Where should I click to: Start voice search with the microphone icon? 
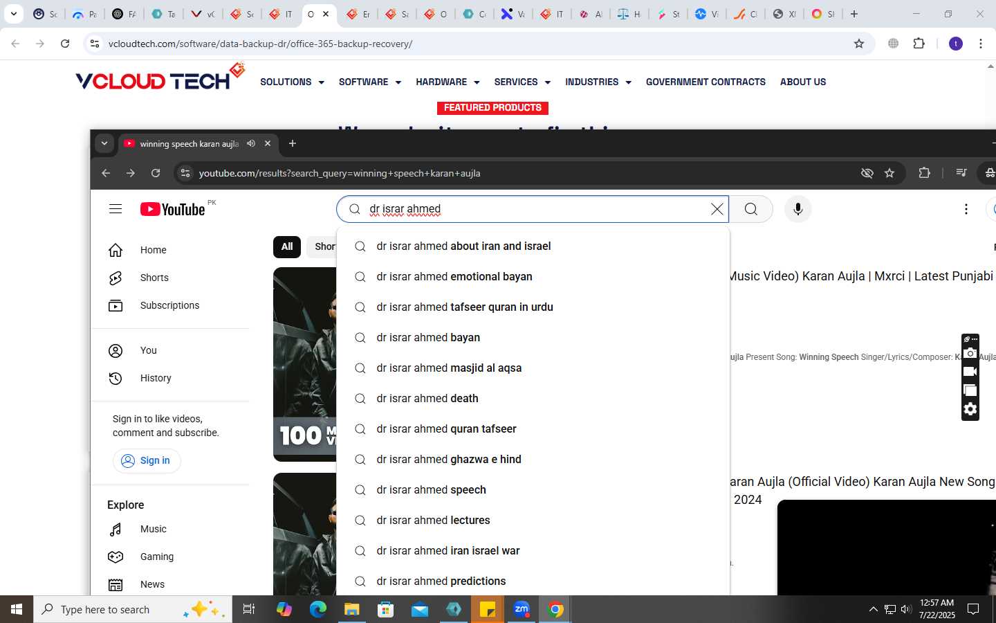[797, 209]
